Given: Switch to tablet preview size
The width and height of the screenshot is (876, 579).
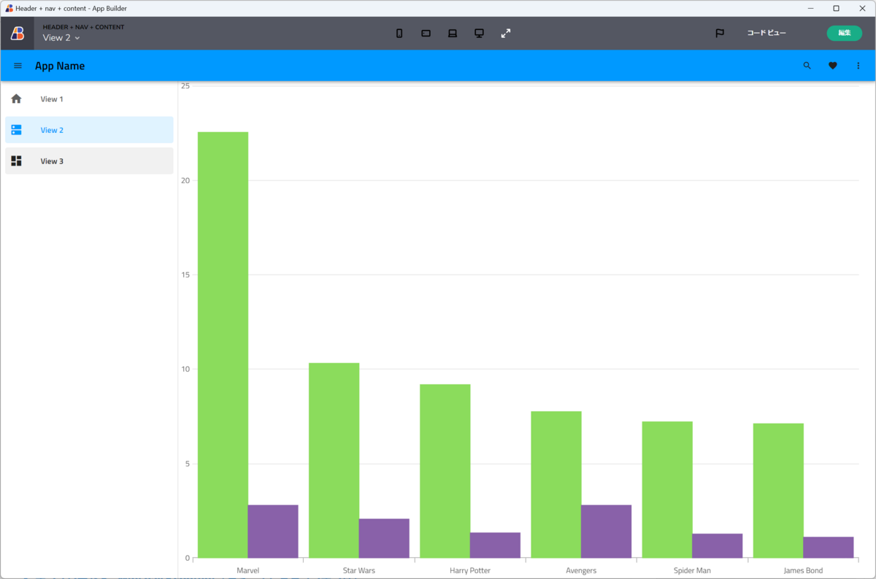Looking at the screenshot, I should pyautogui.click(x=426, y=34).
